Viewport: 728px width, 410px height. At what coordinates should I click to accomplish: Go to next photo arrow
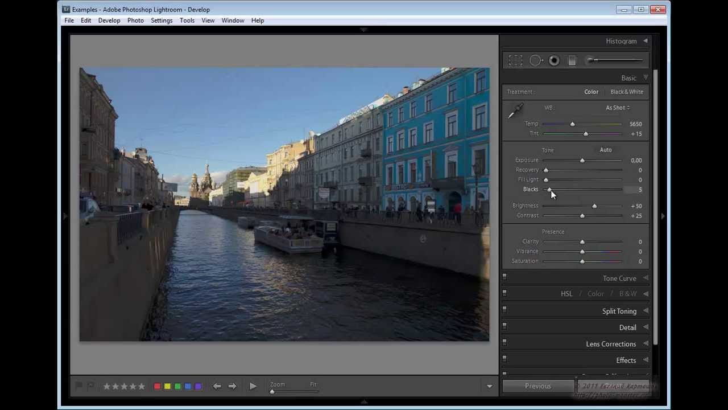click(232, 386)
